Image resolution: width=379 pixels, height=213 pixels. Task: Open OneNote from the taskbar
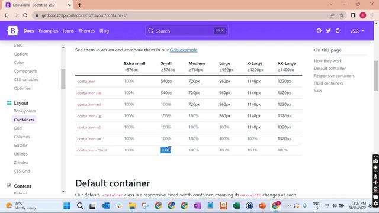197,206
